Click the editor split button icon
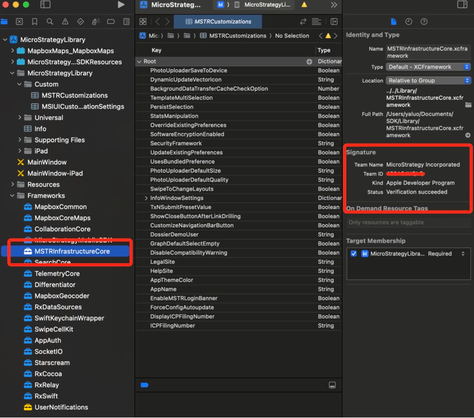 tap(334, 21)
